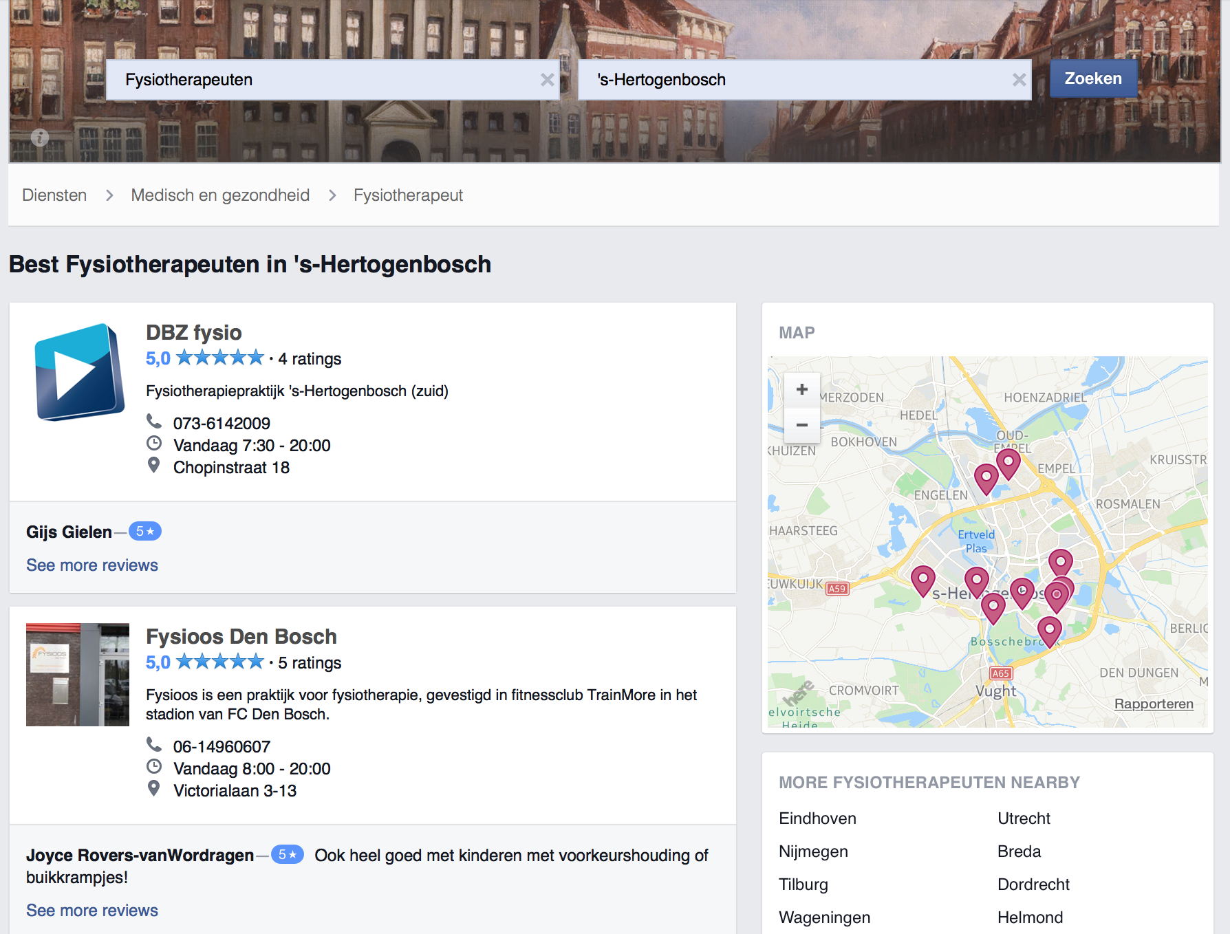
Task: Click map pin near Bosschebroek
Action: click(1050, 631)
